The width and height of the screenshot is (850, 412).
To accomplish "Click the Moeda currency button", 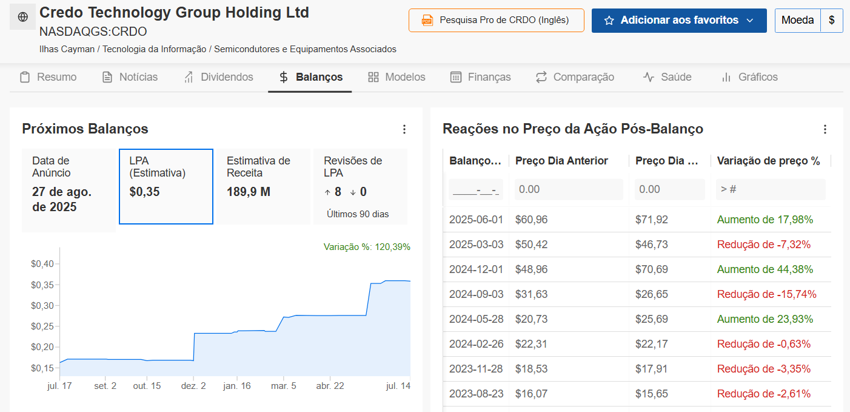I will pyautogui.click(x=797, y=21).
